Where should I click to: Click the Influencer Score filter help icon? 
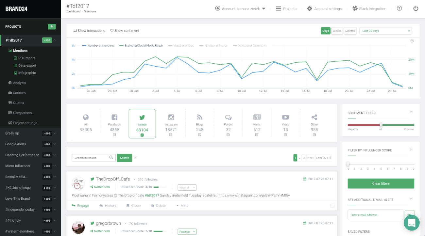pyautogui.click(x=411, y=149)
